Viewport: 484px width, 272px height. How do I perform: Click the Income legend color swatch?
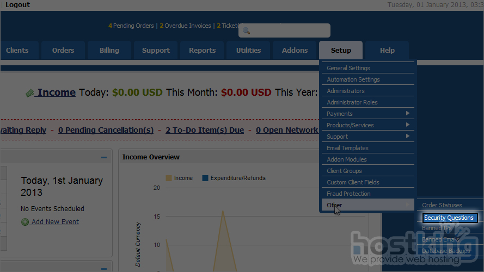pyautogui.click(x=169, y=178)
